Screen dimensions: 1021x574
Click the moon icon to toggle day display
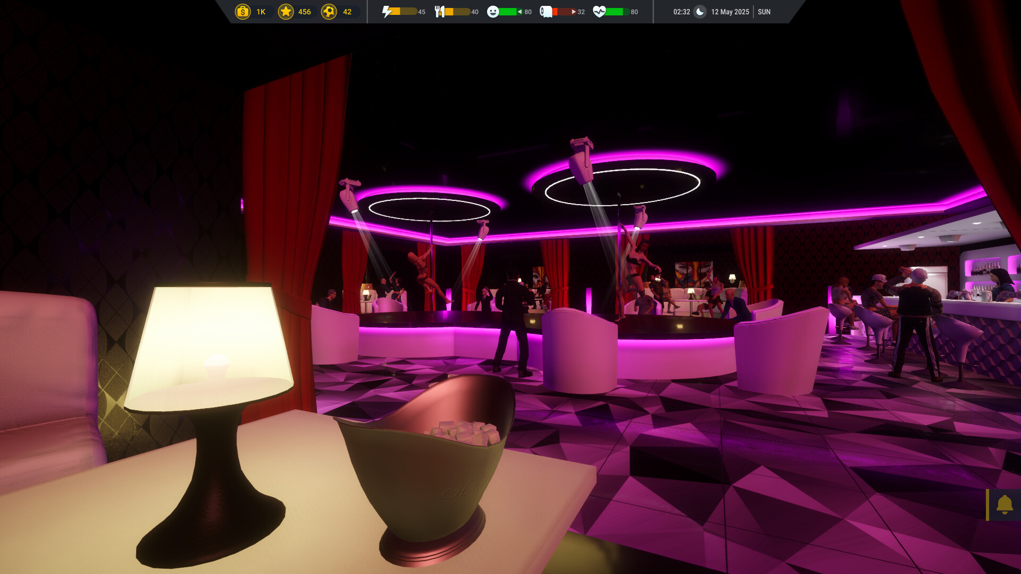click(699, 11)
